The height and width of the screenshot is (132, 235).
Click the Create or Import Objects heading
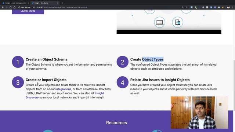pyautogui.click(x=46, y=80)
